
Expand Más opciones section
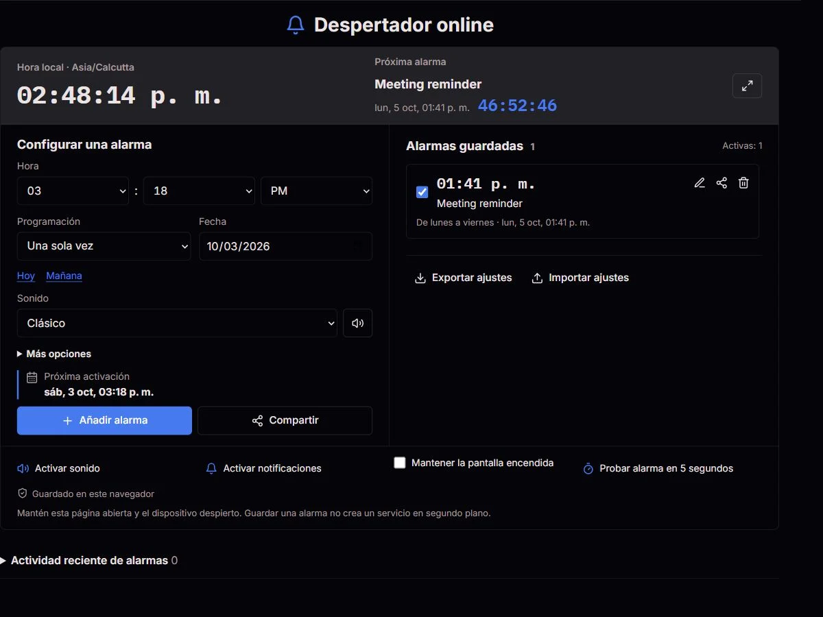coord(54,354)
